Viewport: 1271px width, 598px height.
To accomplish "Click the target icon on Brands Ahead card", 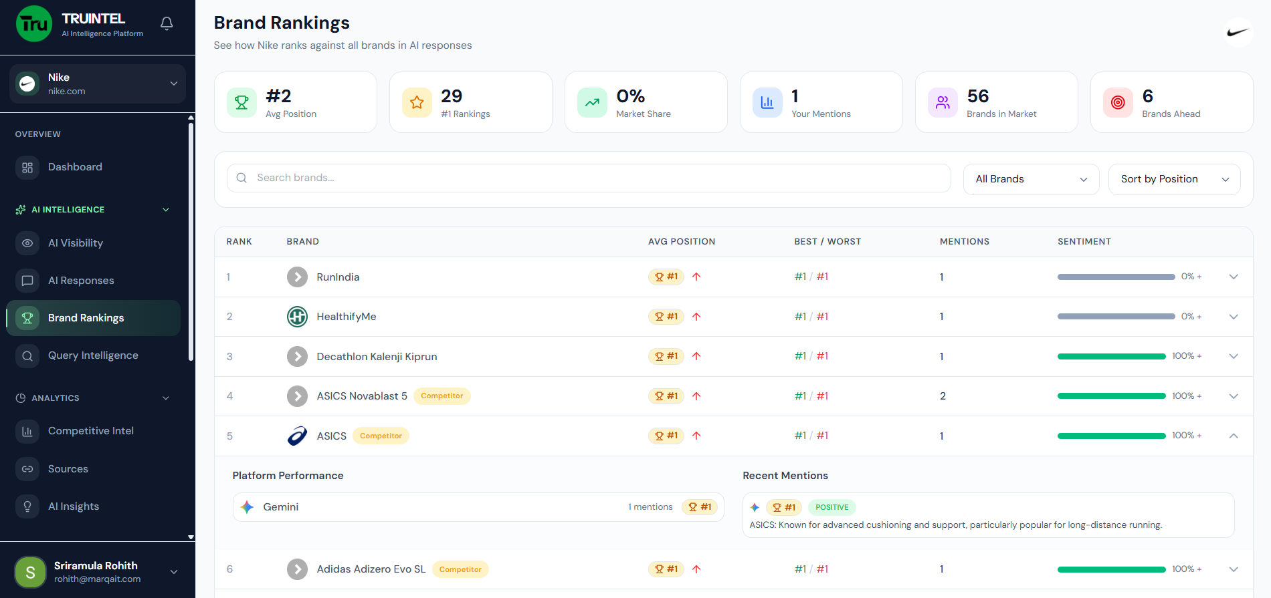I will (1117, 103).
